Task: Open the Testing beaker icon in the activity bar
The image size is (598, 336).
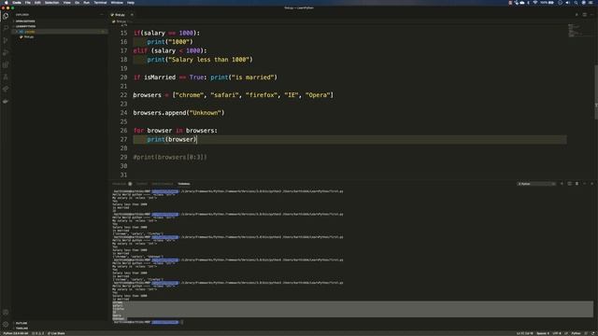Action: (x=6, y=77)
